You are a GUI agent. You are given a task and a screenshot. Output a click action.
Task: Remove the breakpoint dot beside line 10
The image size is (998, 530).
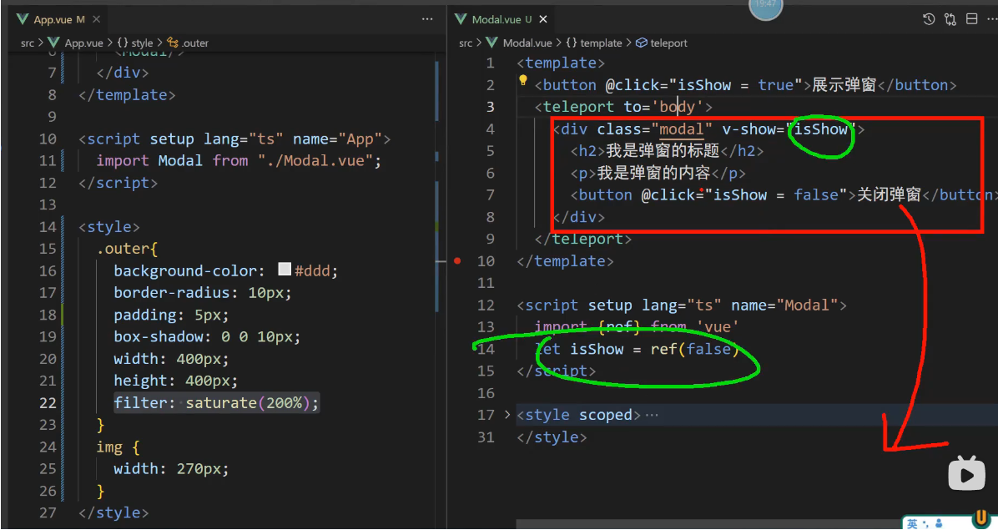tap(457, 261)
